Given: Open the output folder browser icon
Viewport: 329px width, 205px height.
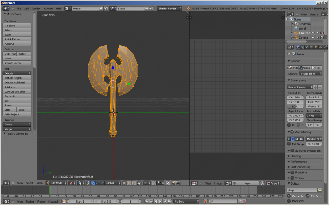Looking at the screenshot, I should [320, 190].
